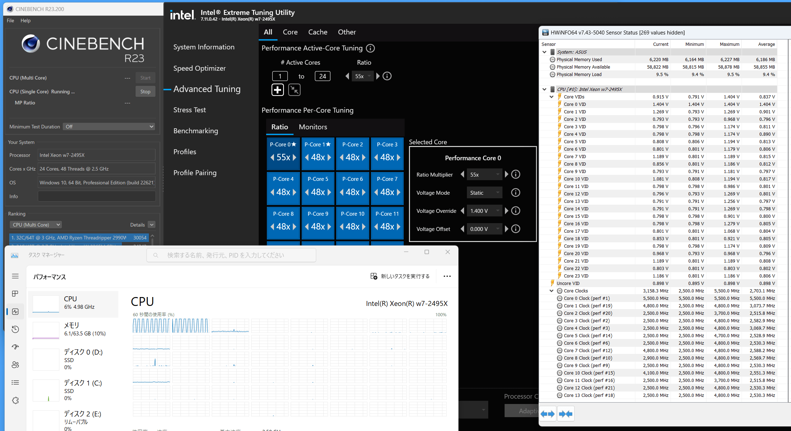The width and height of the screenshot is (791, 431).
Task: Open info icon for Voltage Override
Action: click(515, 211)
